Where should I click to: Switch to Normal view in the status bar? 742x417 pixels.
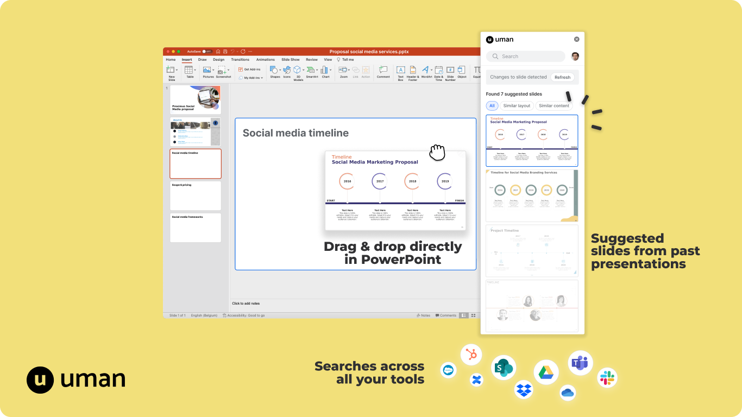click(464, 315)
